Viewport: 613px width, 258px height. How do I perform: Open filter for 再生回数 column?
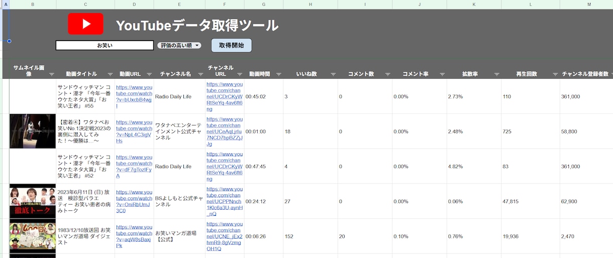pos(555,74)
